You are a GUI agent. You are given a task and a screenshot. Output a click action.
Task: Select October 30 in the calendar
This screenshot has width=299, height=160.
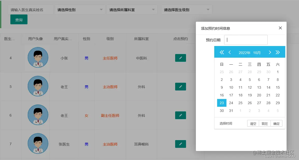coord(222,111)
